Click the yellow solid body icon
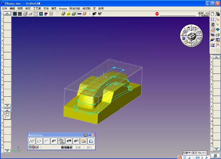This screenshot has height=159, width=221. click(x=69, y=14)
